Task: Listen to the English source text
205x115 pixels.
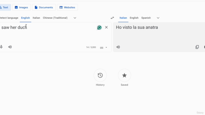Action: [x=10, y=47]
